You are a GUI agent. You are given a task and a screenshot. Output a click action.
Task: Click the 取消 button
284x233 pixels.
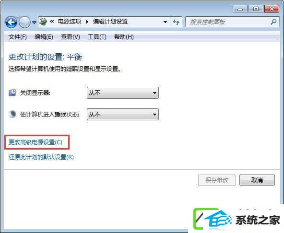[257, 180]
